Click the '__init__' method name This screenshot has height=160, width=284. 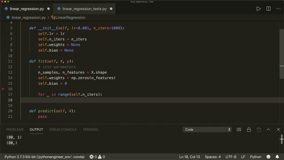point(47,28)
